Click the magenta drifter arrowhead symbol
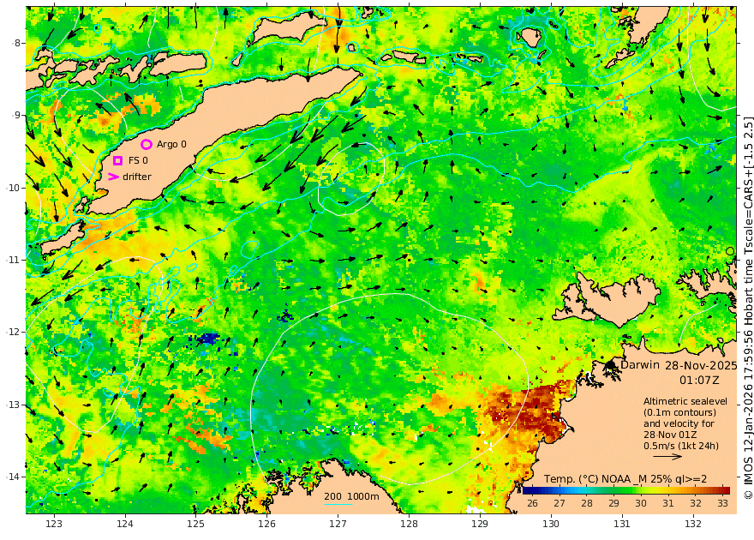Viewport: 754px width, 540px height. [113, 177]
